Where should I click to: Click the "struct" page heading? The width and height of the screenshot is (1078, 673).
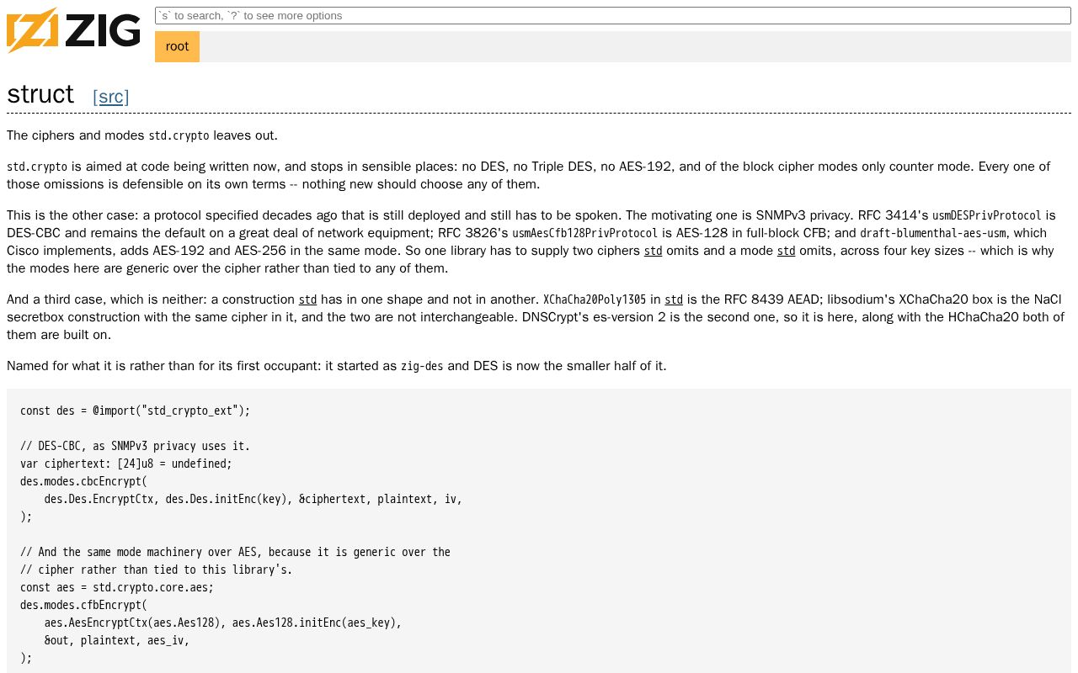(40, 93)
